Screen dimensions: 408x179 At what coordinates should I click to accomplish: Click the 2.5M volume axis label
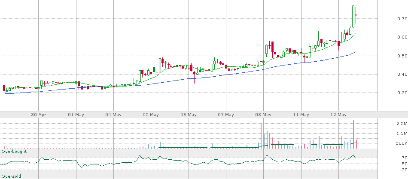[402, 123]
